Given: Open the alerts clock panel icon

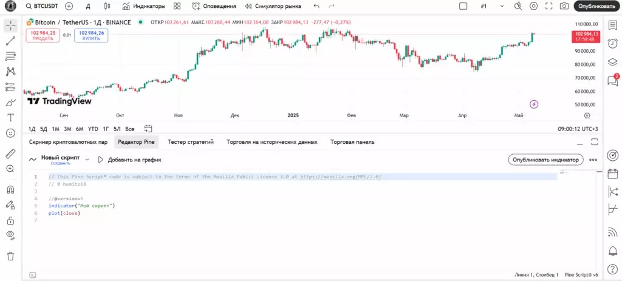Looking at the screenshot, I should [x=612, y=44].
